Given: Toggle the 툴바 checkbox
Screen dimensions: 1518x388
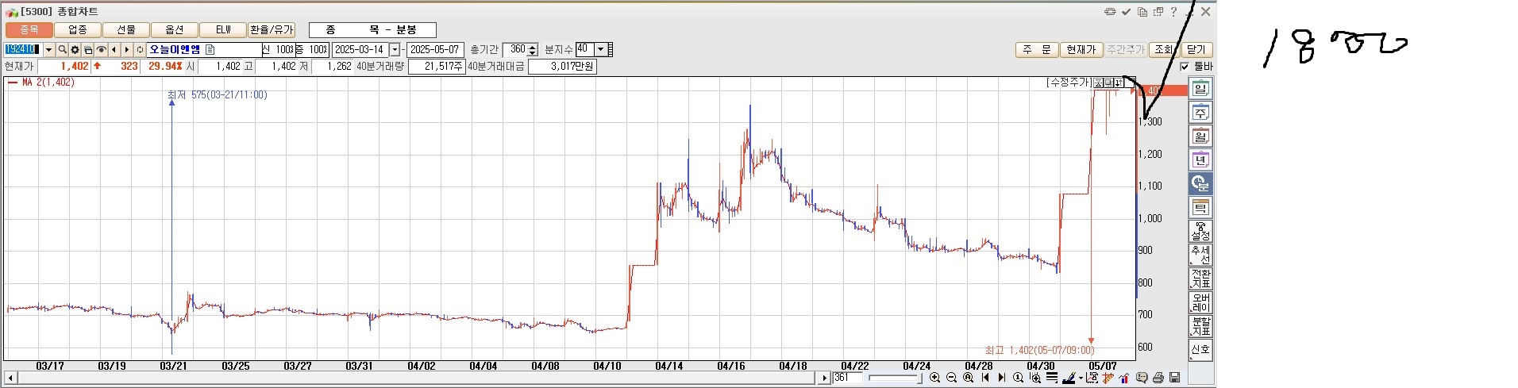Looking at the screenshot, I should (x=1185, y=67).
